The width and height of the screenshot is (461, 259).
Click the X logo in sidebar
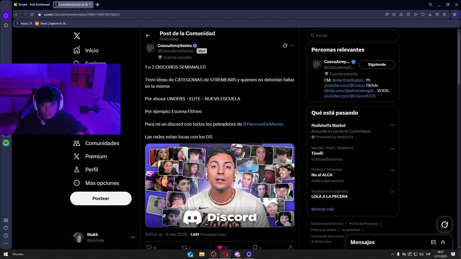coord(77,36)
